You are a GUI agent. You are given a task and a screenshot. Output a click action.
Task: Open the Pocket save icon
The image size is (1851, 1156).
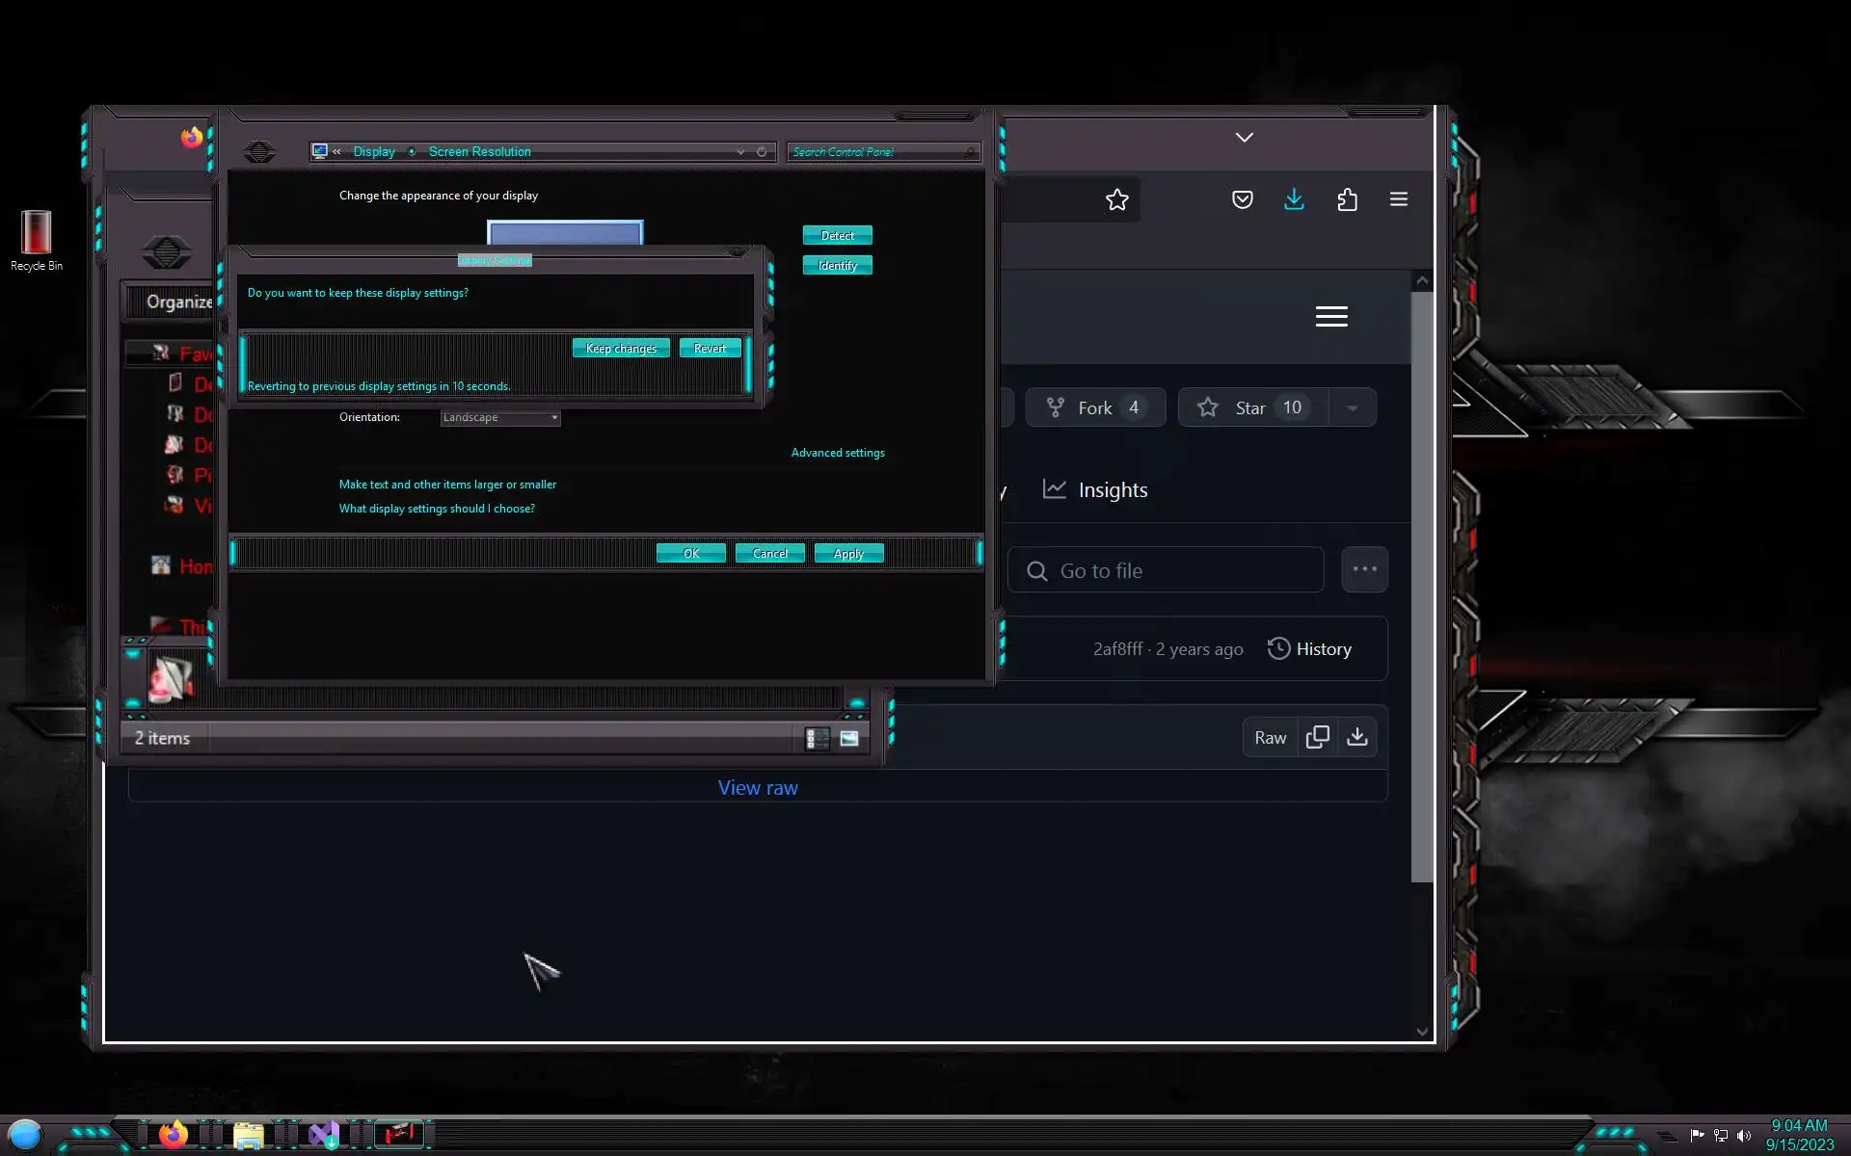(1242, 200)
